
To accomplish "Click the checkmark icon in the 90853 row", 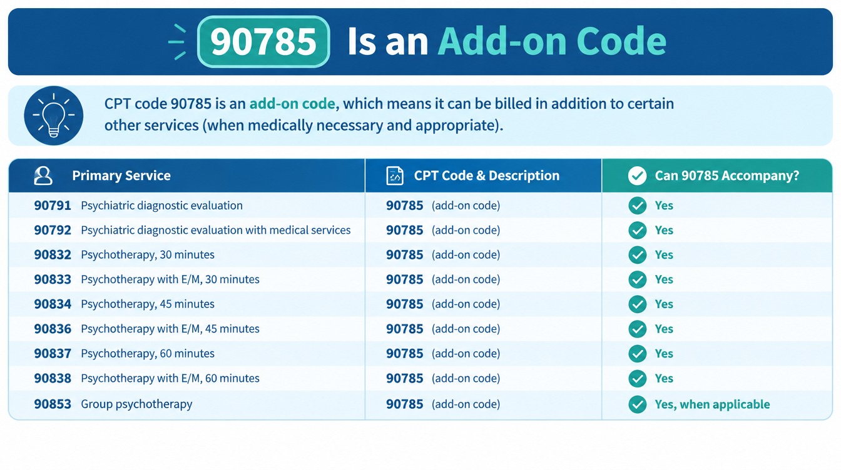I will coord(637,404).
